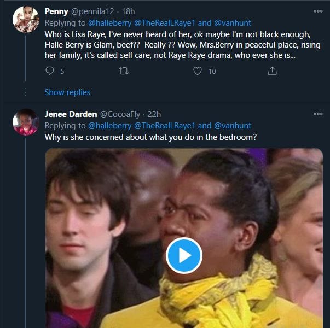Open @vanhunt mention in Jenee's tweet
Image resolution: width=330 pixels, height=328 pixels.
click(234, 125)
